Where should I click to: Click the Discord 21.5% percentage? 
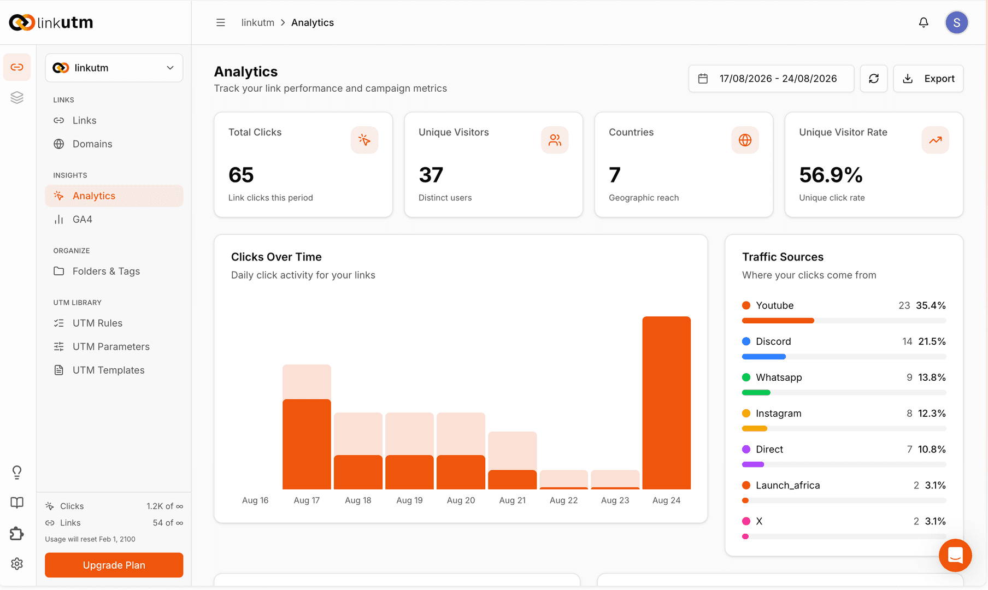point(932,341)
